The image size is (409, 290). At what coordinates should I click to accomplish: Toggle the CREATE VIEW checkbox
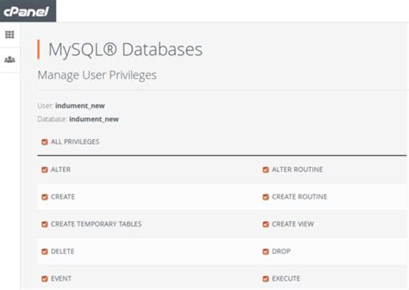click(x=265, y=224)
